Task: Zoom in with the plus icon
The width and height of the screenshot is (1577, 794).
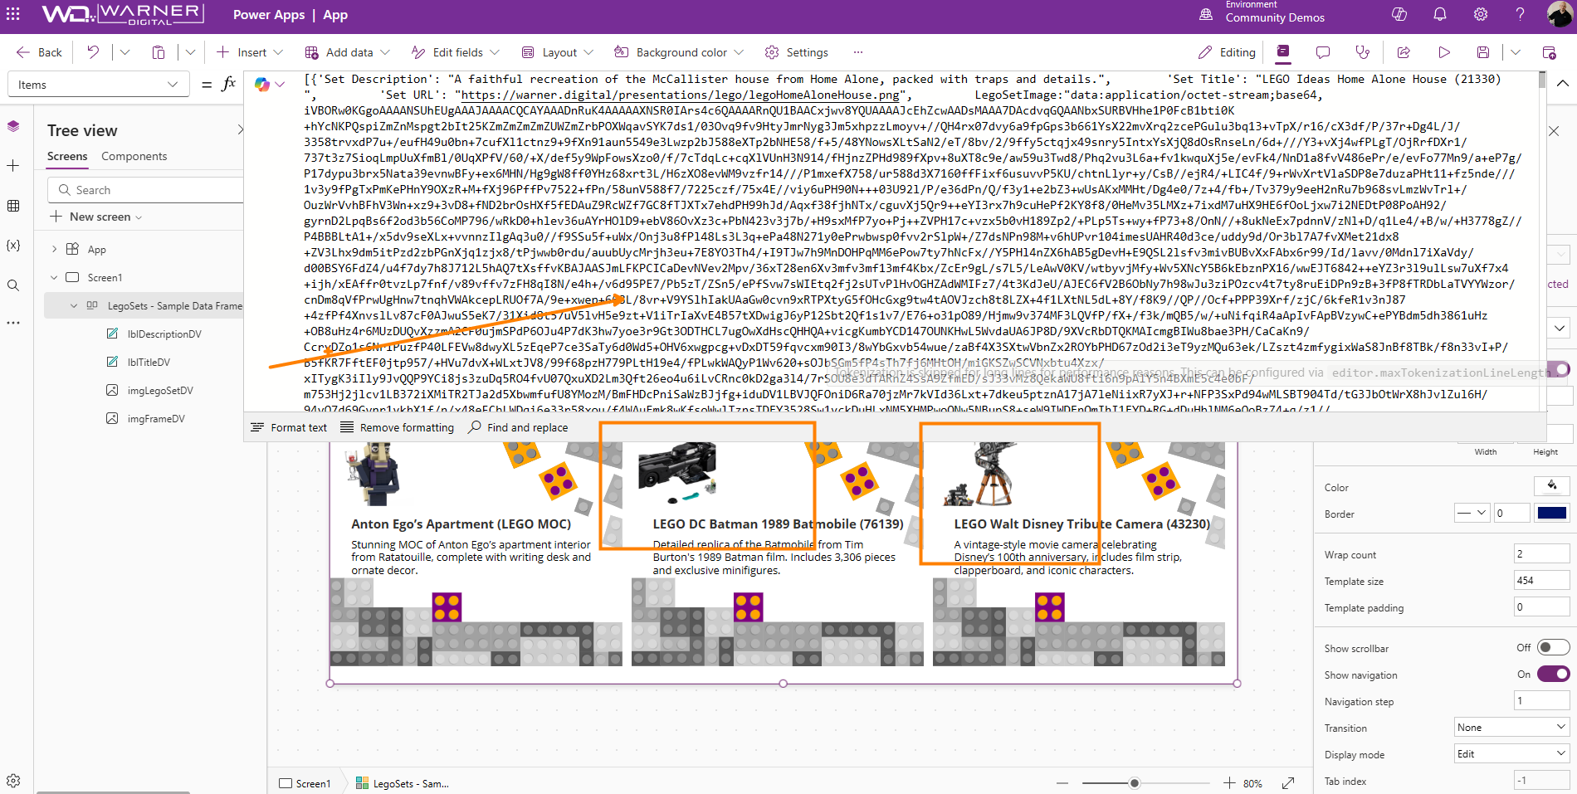Action: point(1229,783)
